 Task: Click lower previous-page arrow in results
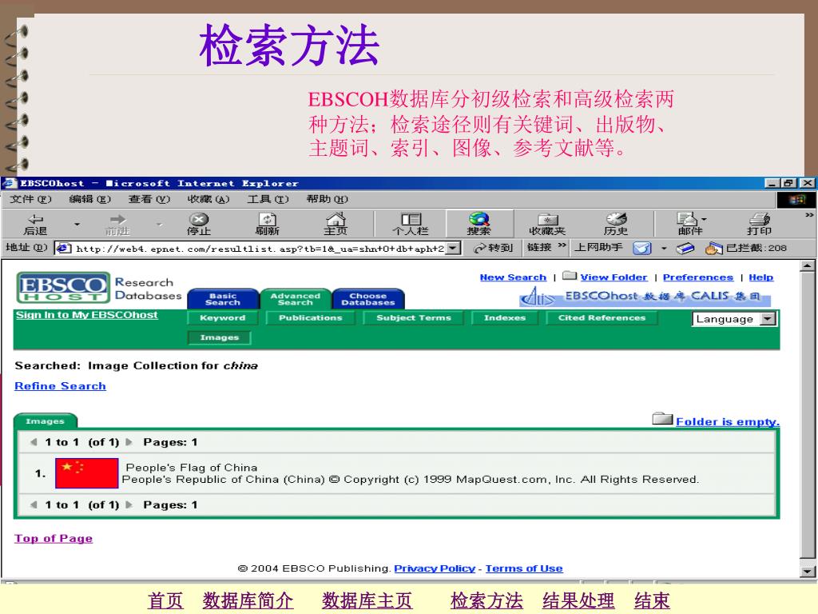(34, 505)
